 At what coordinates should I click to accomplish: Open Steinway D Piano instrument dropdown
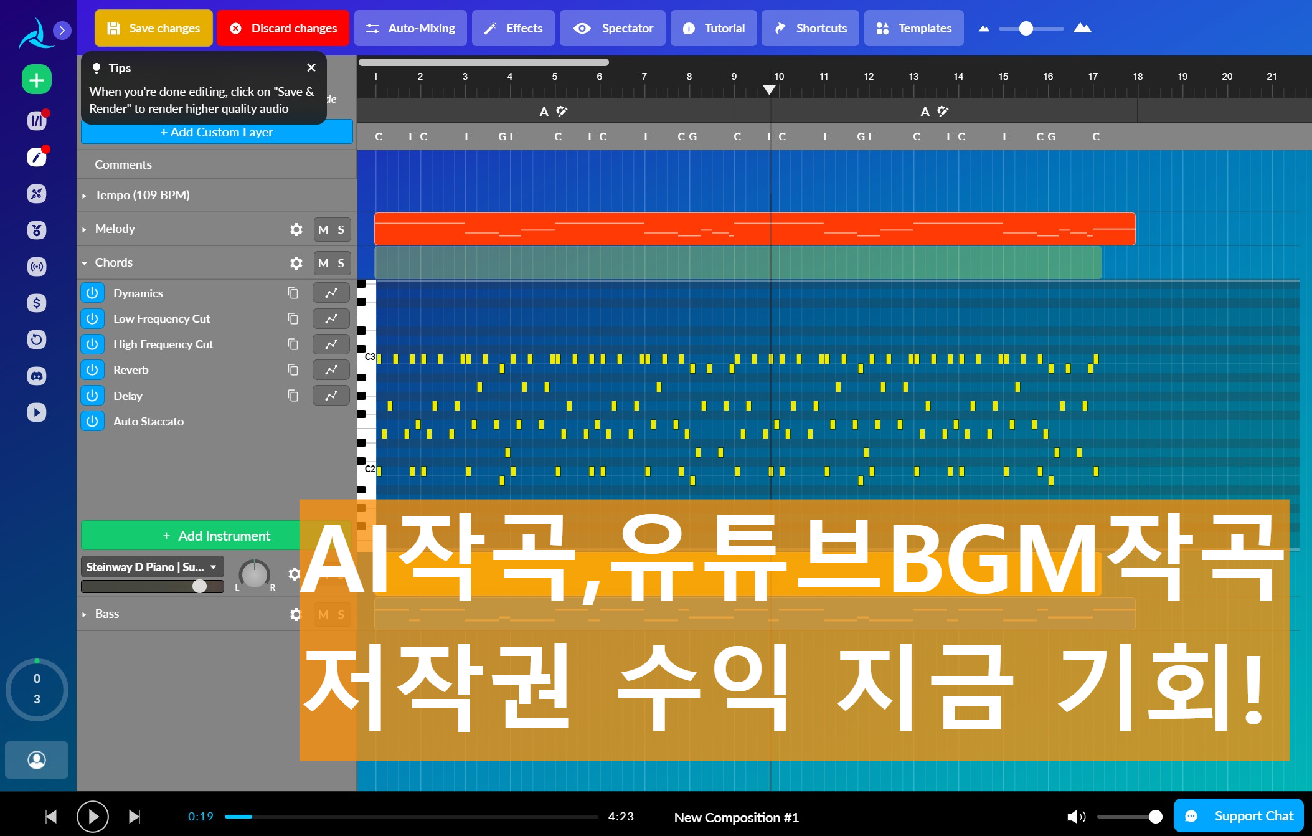152,567
